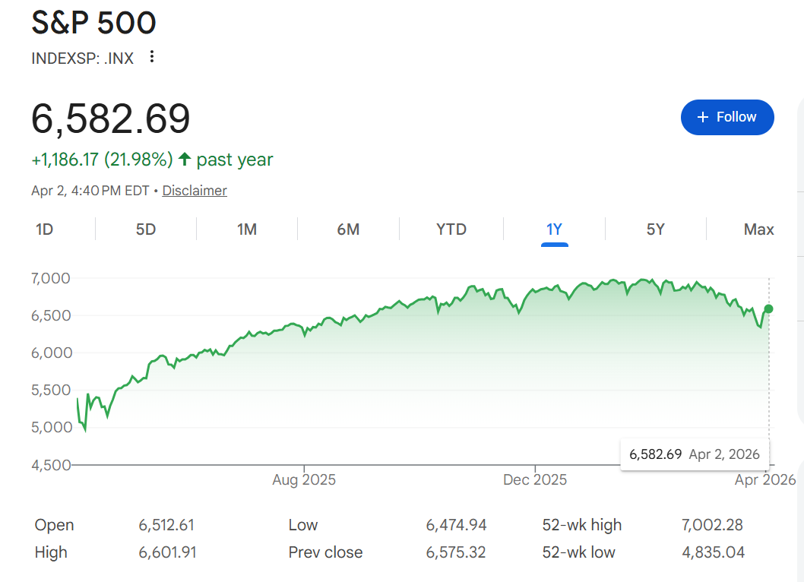Show the Max time range
This screenshot has height=582, width=804.
(758, 229)
